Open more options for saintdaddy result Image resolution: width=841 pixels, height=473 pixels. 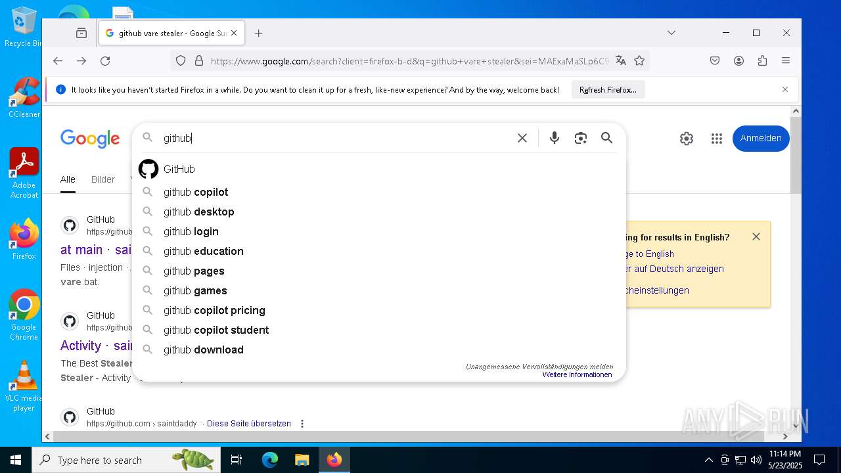coord(302,424)
